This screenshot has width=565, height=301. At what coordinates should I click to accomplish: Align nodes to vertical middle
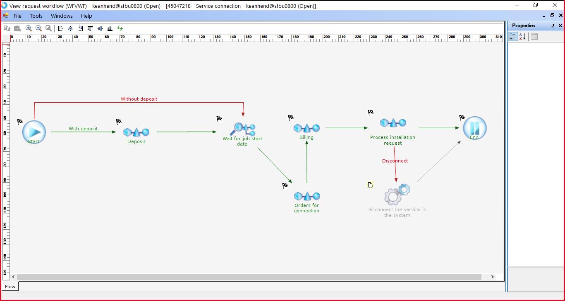(100, 28)
